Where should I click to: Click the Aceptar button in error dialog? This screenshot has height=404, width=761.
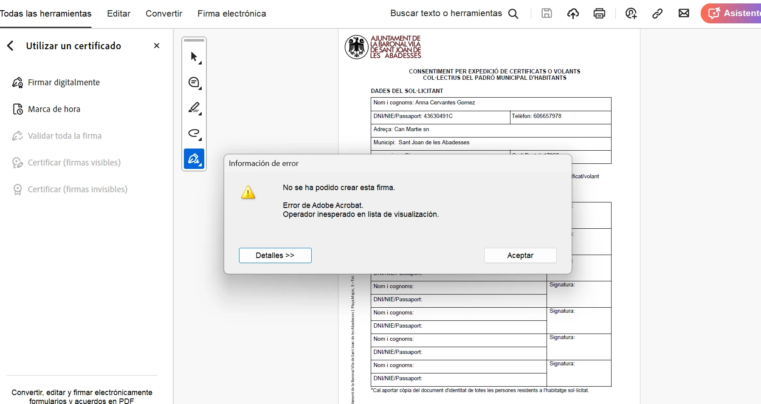(520, 255)
